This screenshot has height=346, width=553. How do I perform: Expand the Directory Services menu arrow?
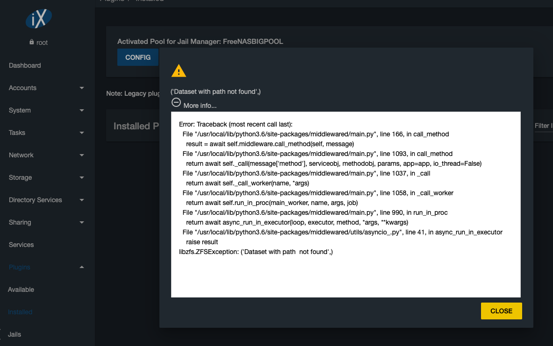(x=82, y=200)
